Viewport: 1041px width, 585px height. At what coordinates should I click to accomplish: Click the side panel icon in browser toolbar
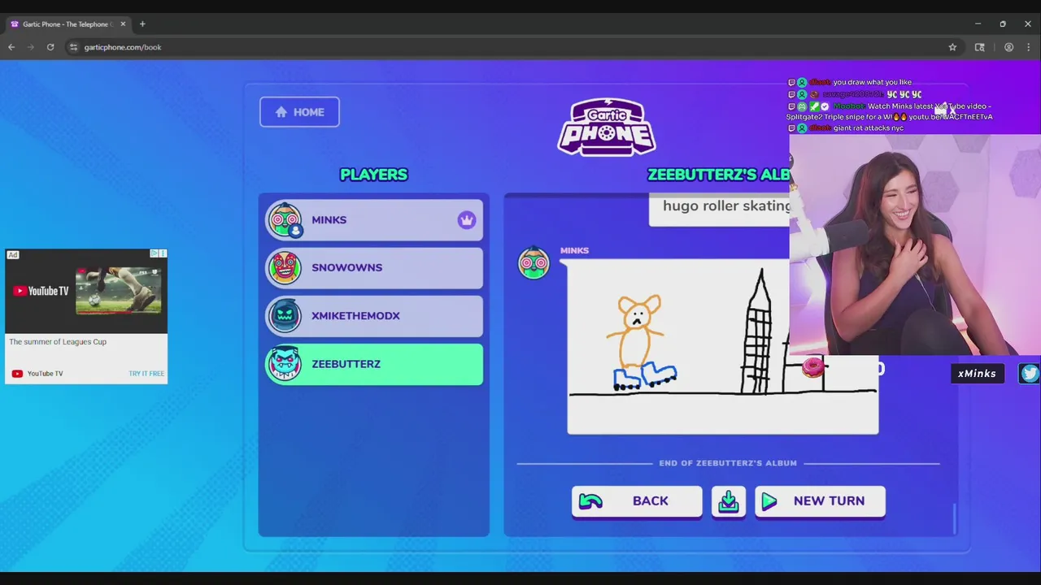(x=979, y=47)
